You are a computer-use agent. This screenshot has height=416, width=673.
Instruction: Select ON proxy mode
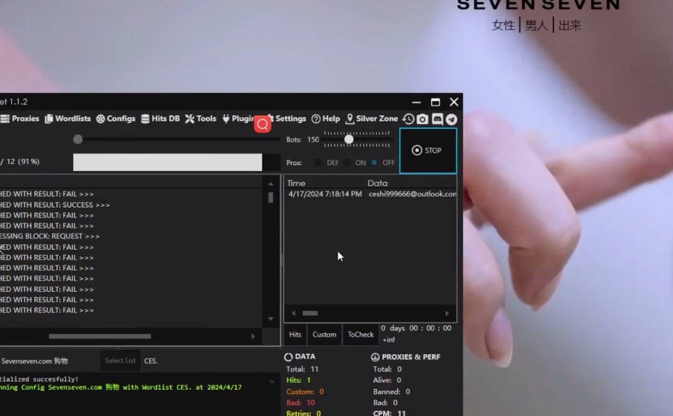click(347, 163)
